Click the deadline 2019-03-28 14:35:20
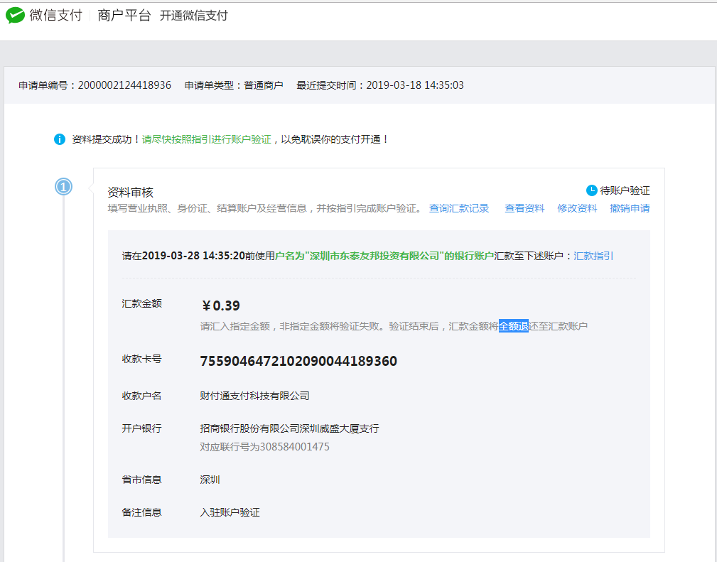Viewport: 717px width, 562px height. coord(193,256)
